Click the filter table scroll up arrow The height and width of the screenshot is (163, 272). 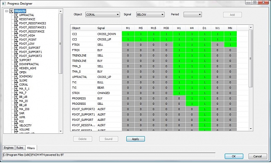251,27
